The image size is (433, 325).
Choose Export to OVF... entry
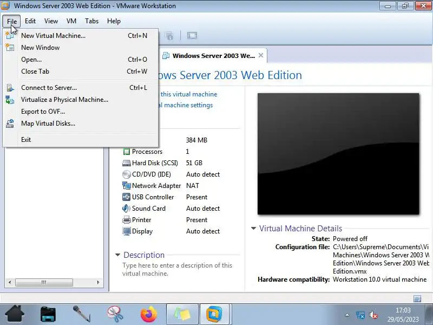click(80, 112)
